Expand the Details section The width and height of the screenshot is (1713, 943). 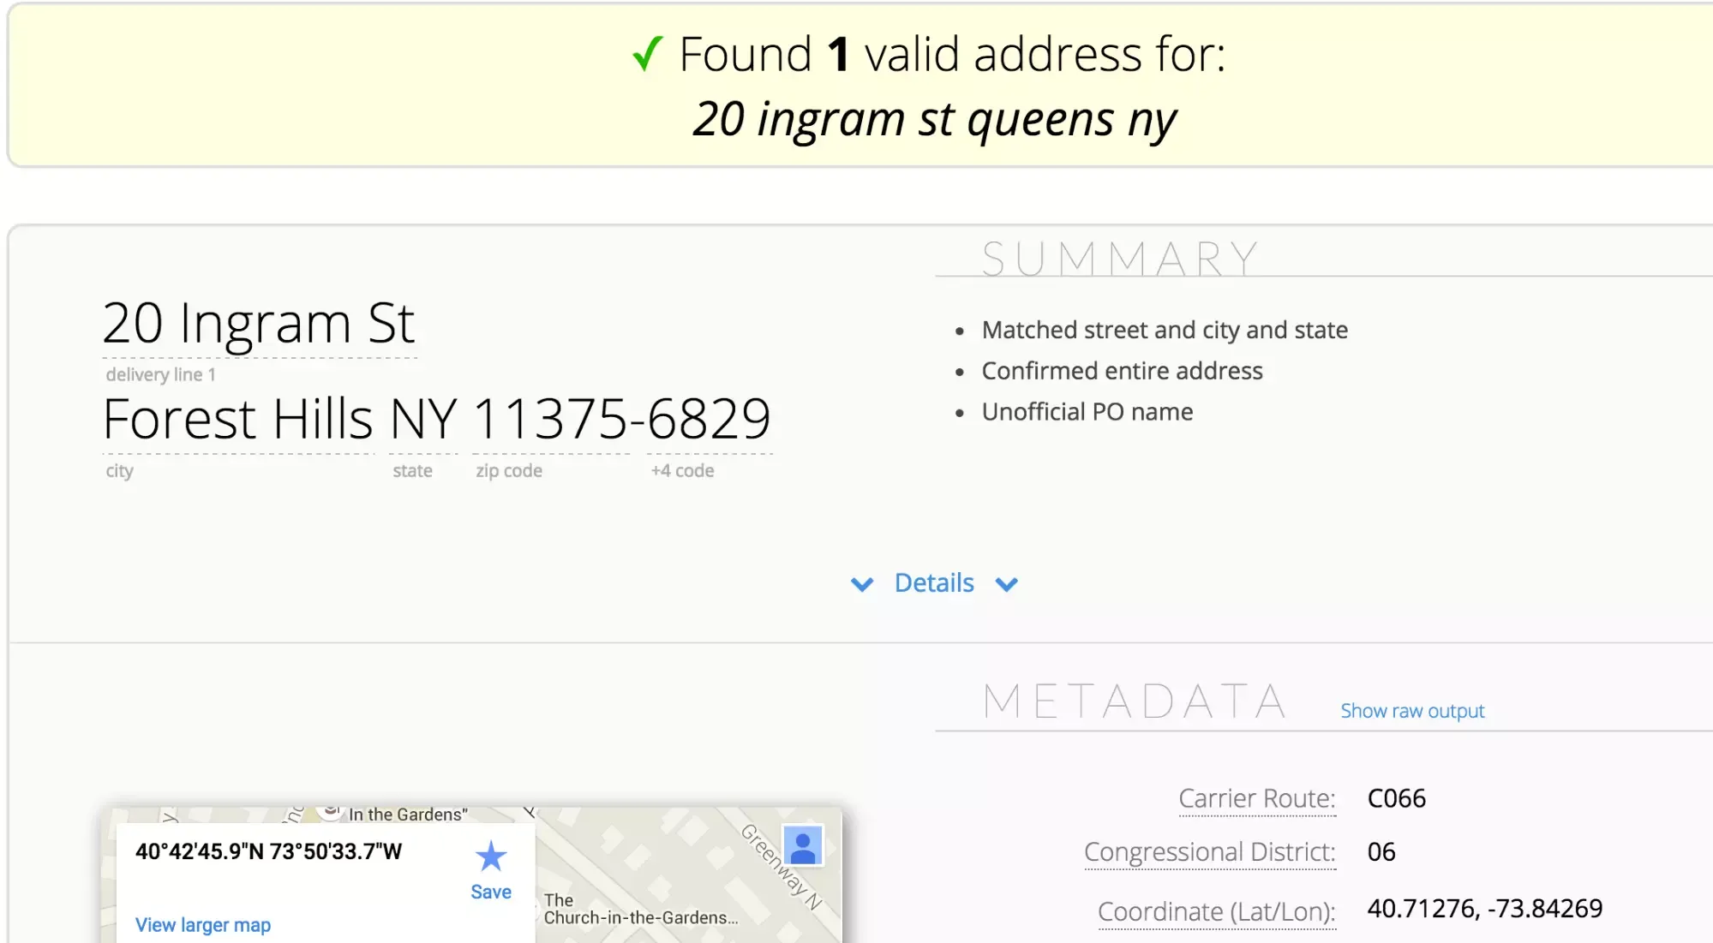[933, 583]
